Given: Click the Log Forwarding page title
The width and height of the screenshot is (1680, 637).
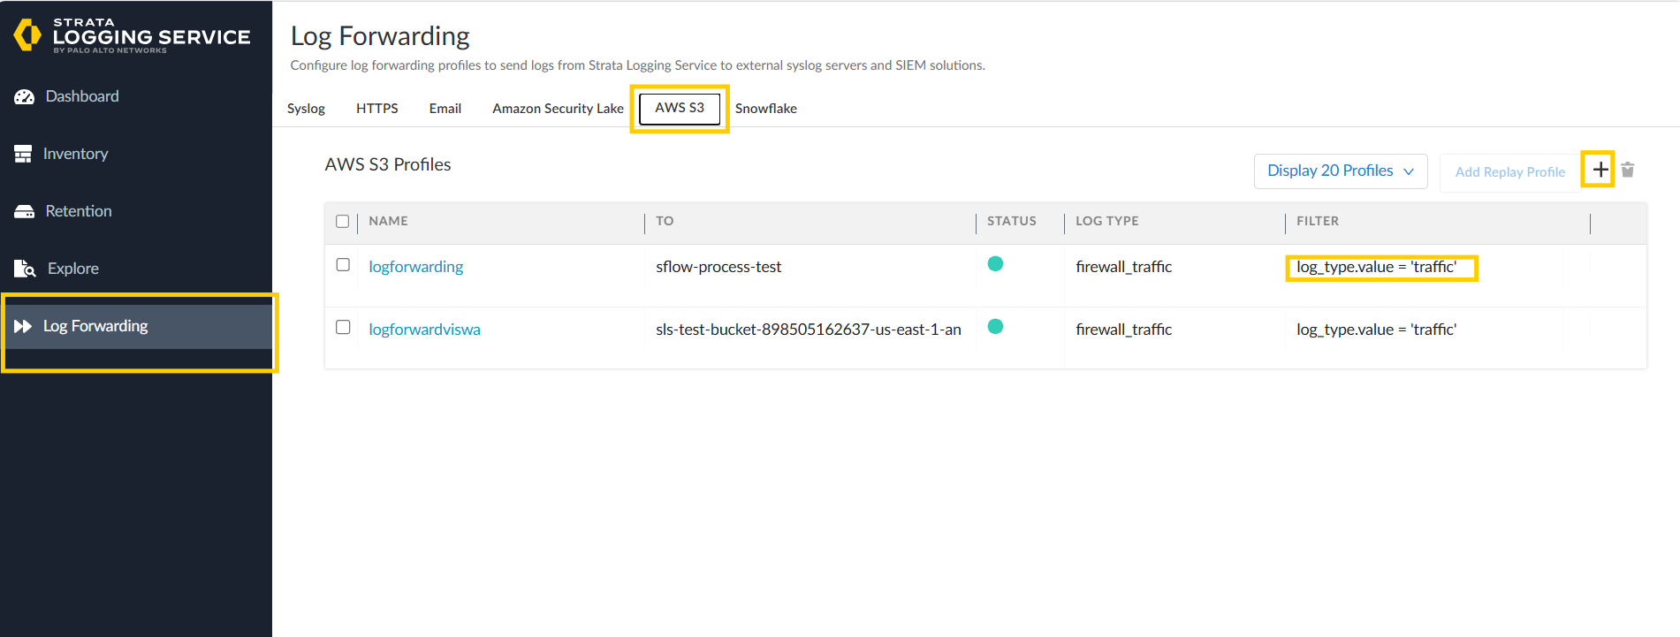Looking at the screenshot, I should coord(380,36).
